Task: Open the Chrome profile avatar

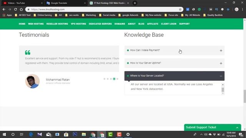Action: click(x=237, y=9)
